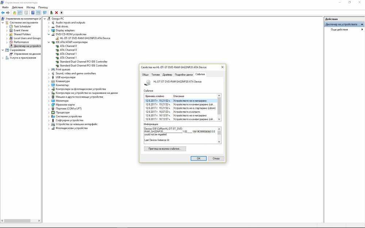Switch to the Драйвер tab

(x=167, y=74)
